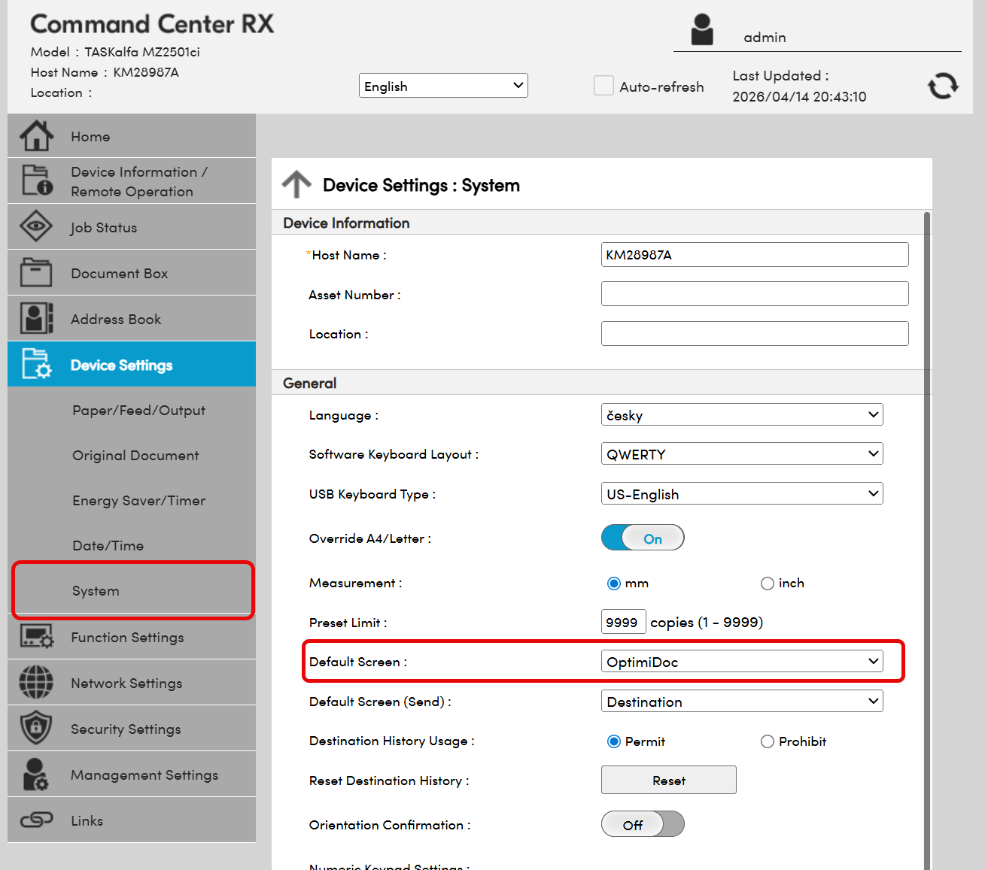985x870 pixels.
Task: Turn off Override A4/Letter toggle
Action: tap(643, 538)
